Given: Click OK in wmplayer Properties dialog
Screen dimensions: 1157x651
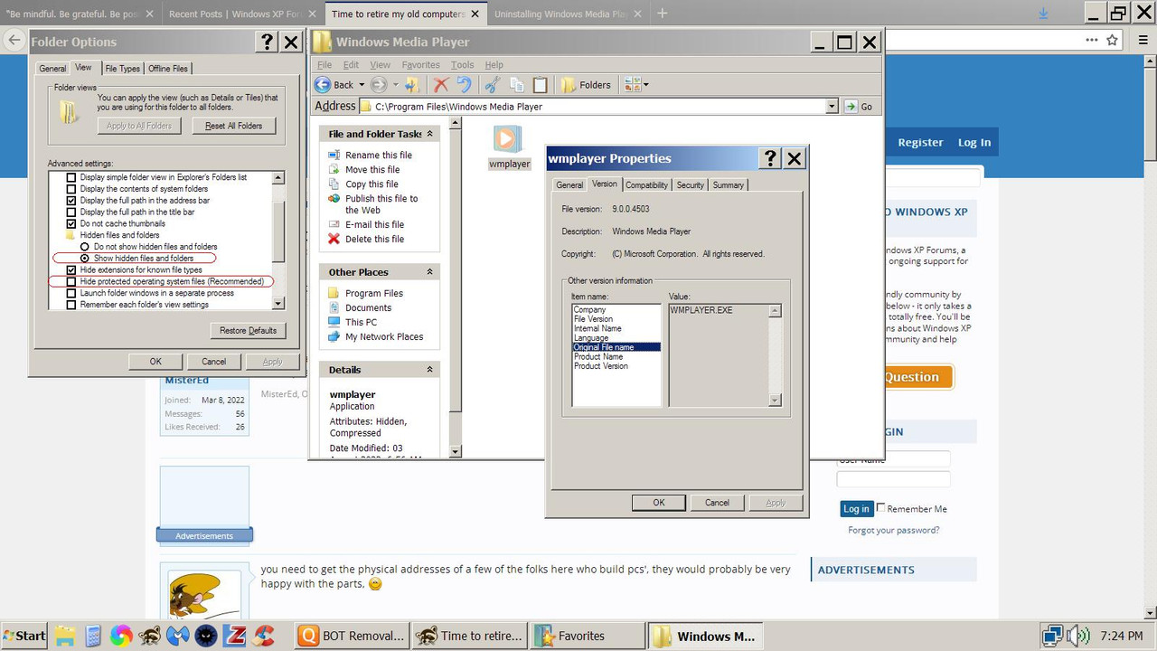Looking at the screenshot, I should click(658, 503).
